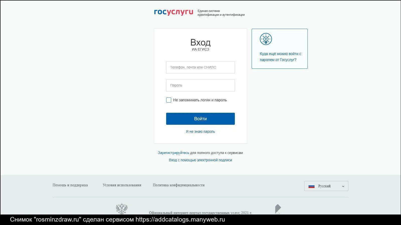Open the Русский language dropdown

click(326, 186)
